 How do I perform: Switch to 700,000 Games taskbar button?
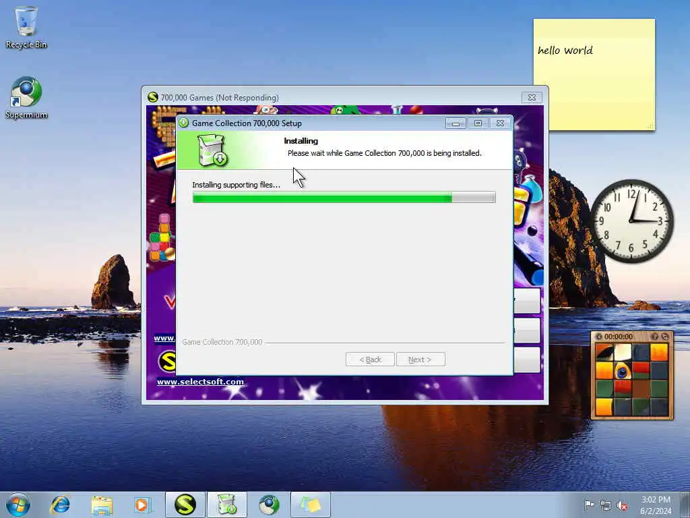(185, 505)
